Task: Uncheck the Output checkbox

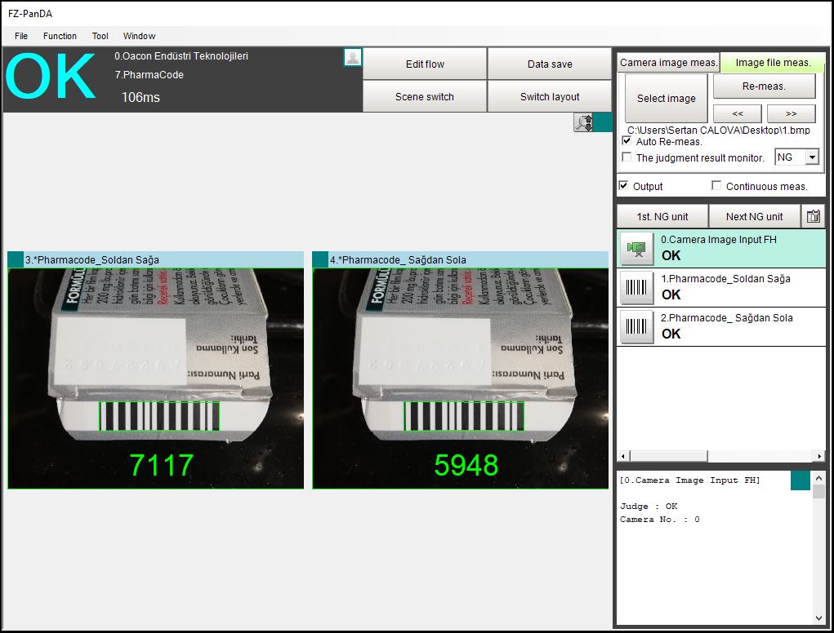Action: (623, 186)
